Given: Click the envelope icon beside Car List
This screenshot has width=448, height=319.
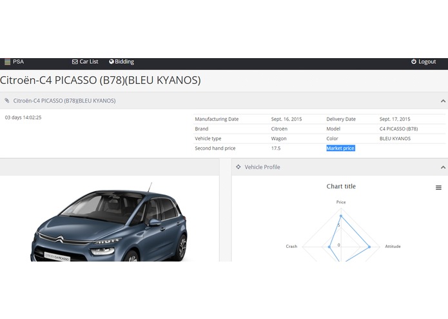Looking at the screenshot, I should click(x=75, y=62).
